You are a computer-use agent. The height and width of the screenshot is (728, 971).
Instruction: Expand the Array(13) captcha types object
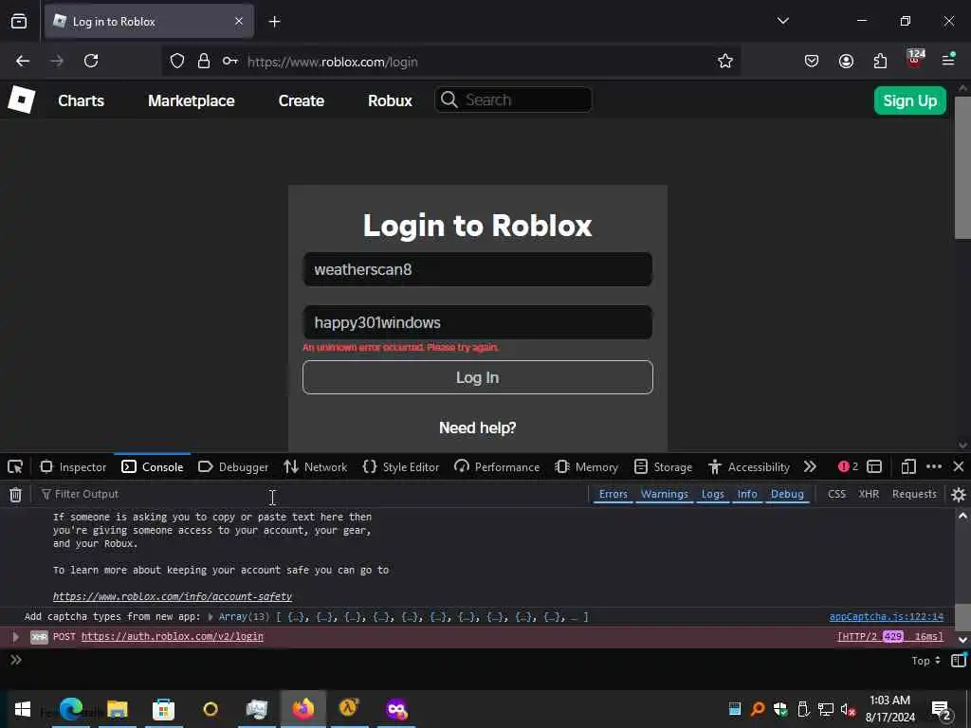tap(211, 616)
